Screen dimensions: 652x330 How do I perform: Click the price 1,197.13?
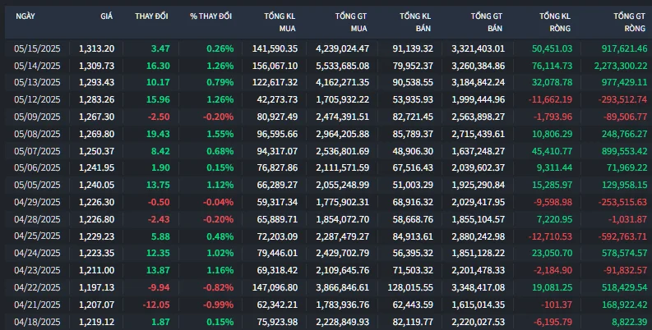point(96,287)
